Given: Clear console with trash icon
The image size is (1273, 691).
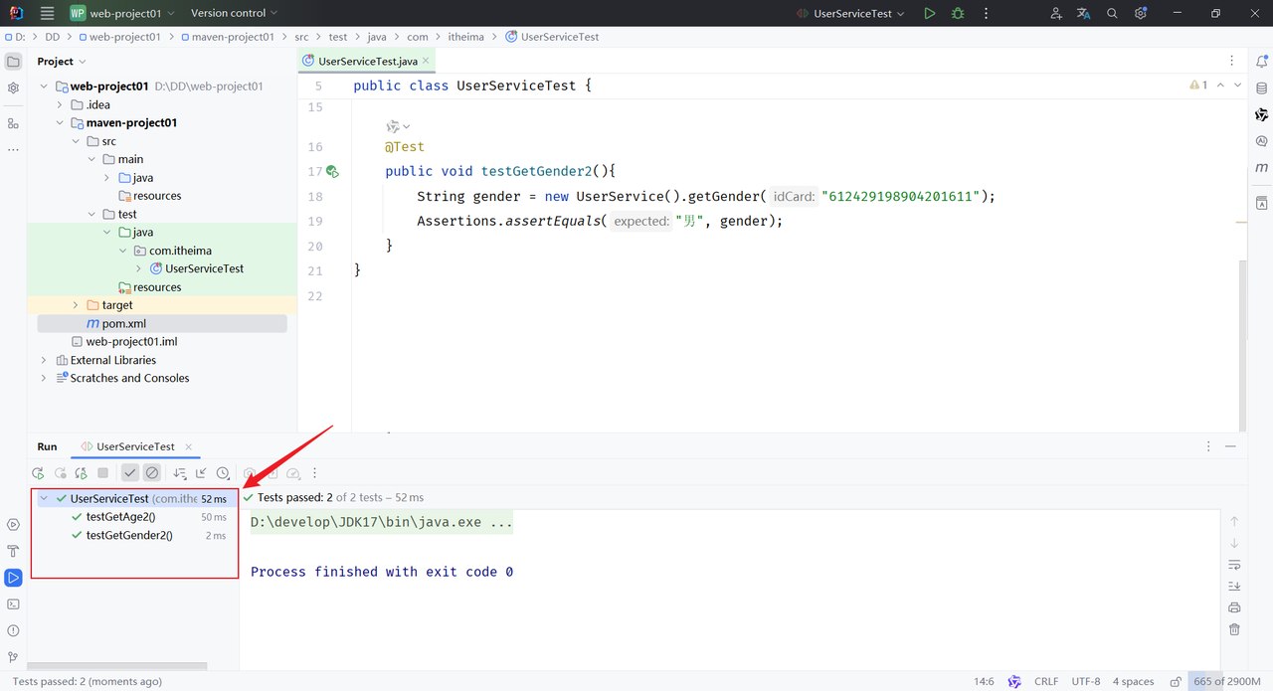Looking at the screenshot, I should point(1234,629).
